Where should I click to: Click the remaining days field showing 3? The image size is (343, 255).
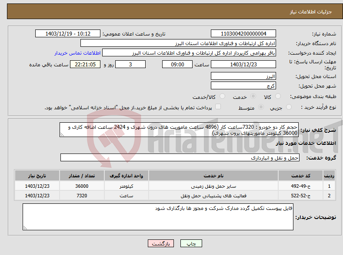click(130, 64)
